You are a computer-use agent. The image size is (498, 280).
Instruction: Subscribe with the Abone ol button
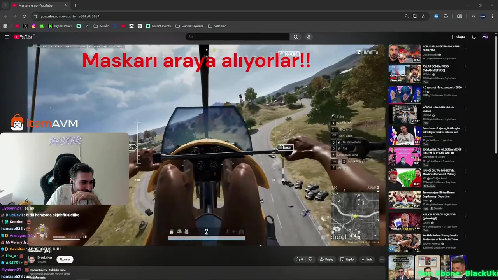click(x=65, y=259)
